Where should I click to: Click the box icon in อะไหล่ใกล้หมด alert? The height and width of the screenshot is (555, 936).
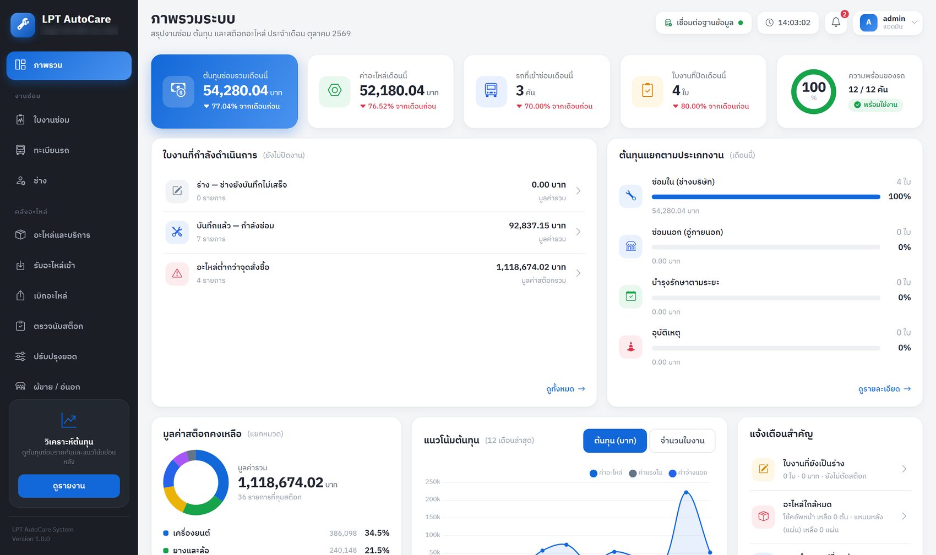coord(763,516)
